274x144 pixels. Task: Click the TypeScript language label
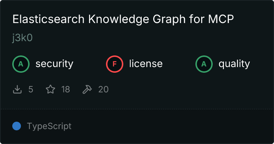tap(49, 126)
